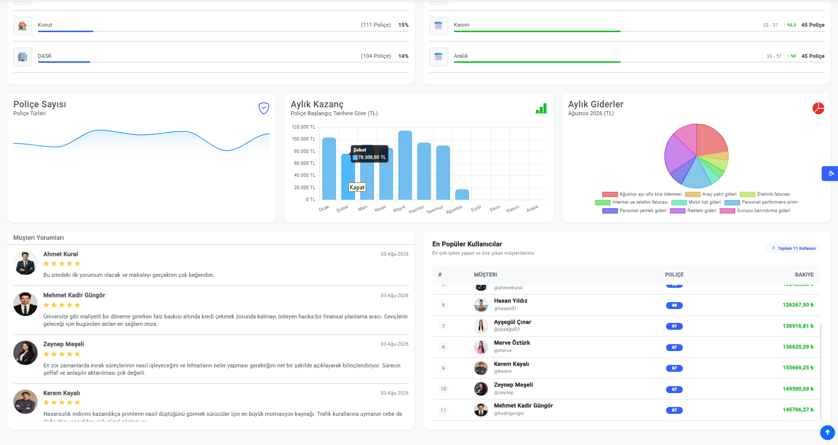Click the Ağustos bar in earnings chart
838x445 pixels.
[x=462, y=194]
